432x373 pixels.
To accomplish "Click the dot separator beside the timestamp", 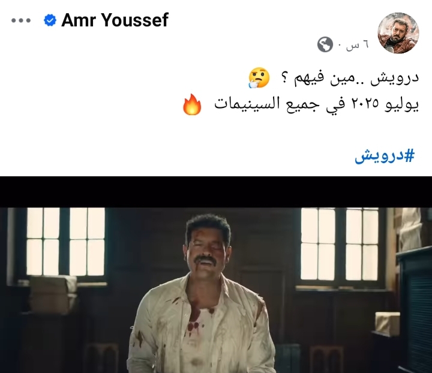I will tap(340, 46).
